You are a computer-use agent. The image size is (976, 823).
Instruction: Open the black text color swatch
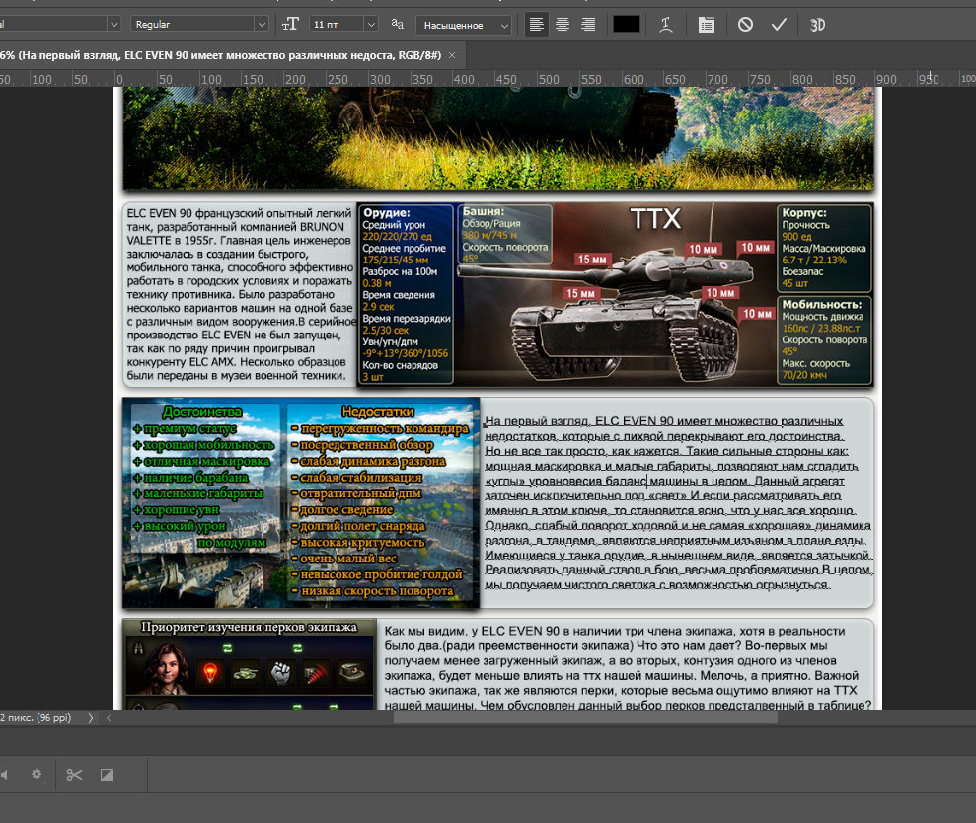(627, 25)
